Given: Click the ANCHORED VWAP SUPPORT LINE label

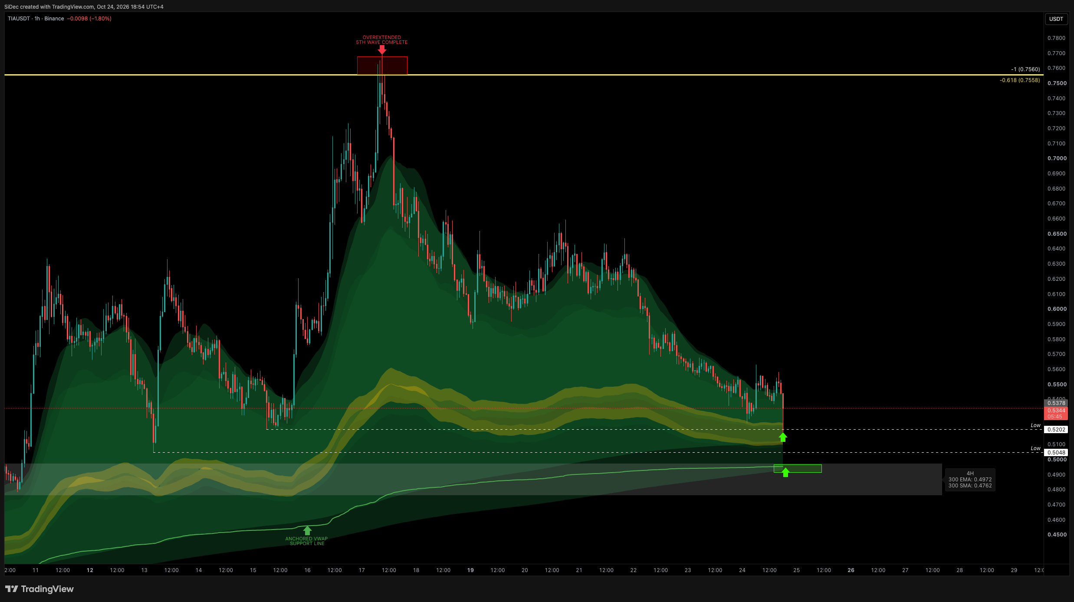Looking at the screenshot, I should coord(307,541).
